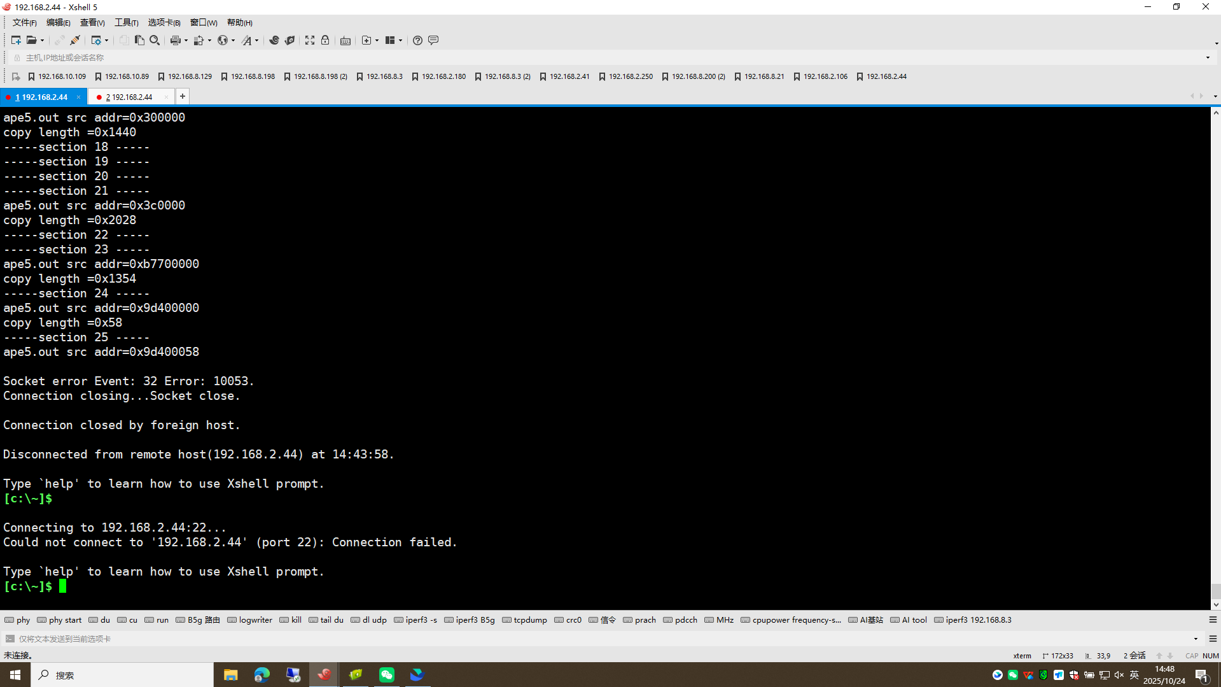This screenshot has width=1221, height=687.
Task: Expand the print button dropdown arrow
Action: coord(186,41)
